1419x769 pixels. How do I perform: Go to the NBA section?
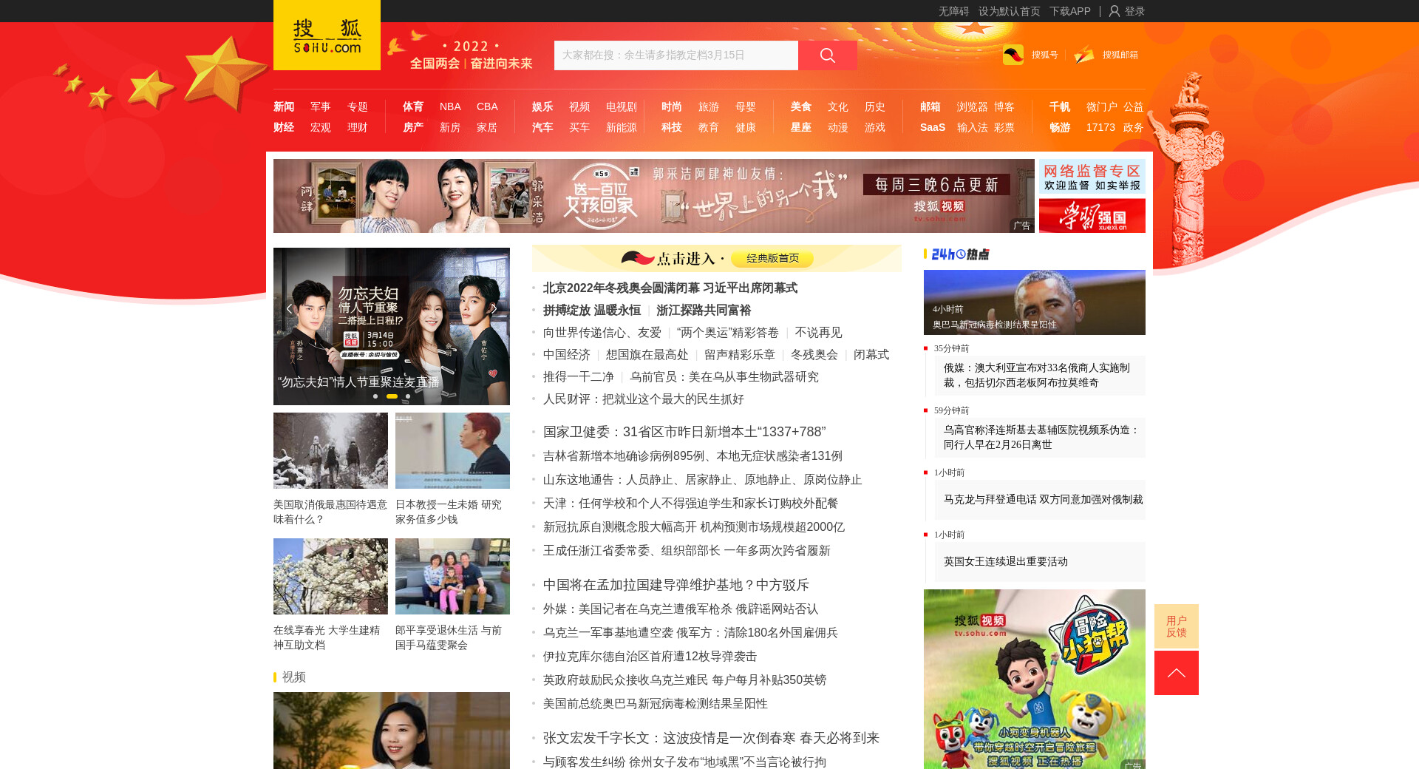click(x=450, y=106)
